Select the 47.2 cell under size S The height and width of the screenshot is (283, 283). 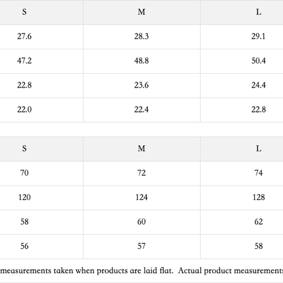[24, 61]
